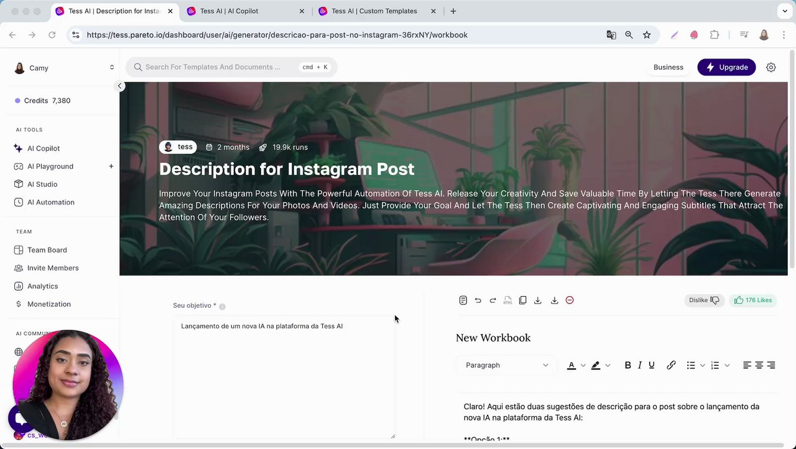Open Monetization in sidebar
Screen dimensions: 796x449
49,304
